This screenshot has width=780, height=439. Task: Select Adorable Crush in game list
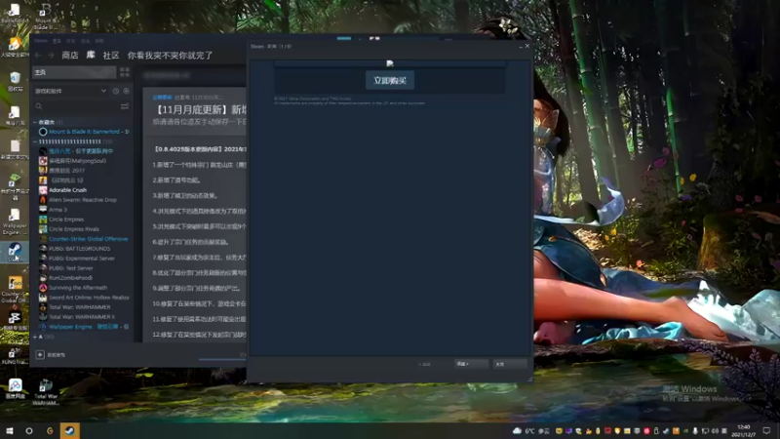click(x=67, y=190)
